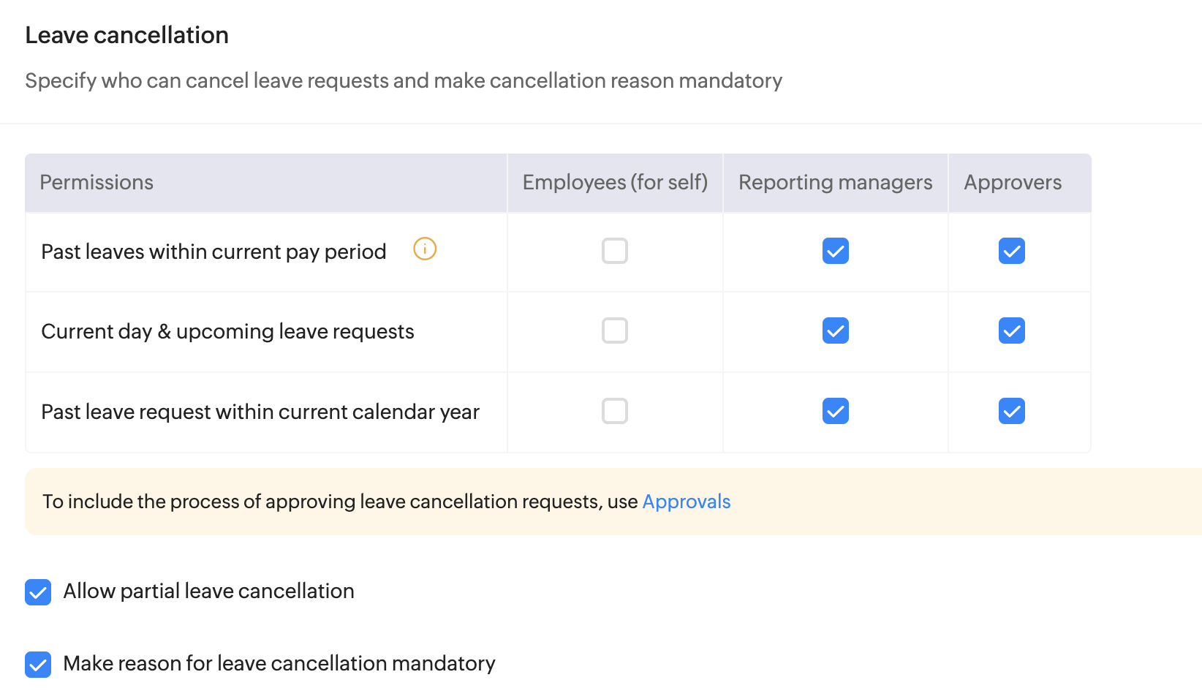
Task: Disable Allow partial leave cancellation checkbox
Action: [x=38, y=592]
